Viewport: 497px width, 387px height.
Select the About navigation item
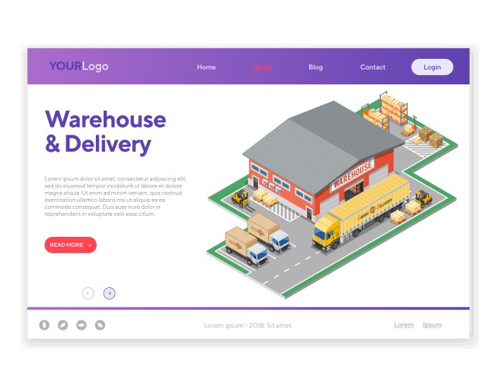262,67
